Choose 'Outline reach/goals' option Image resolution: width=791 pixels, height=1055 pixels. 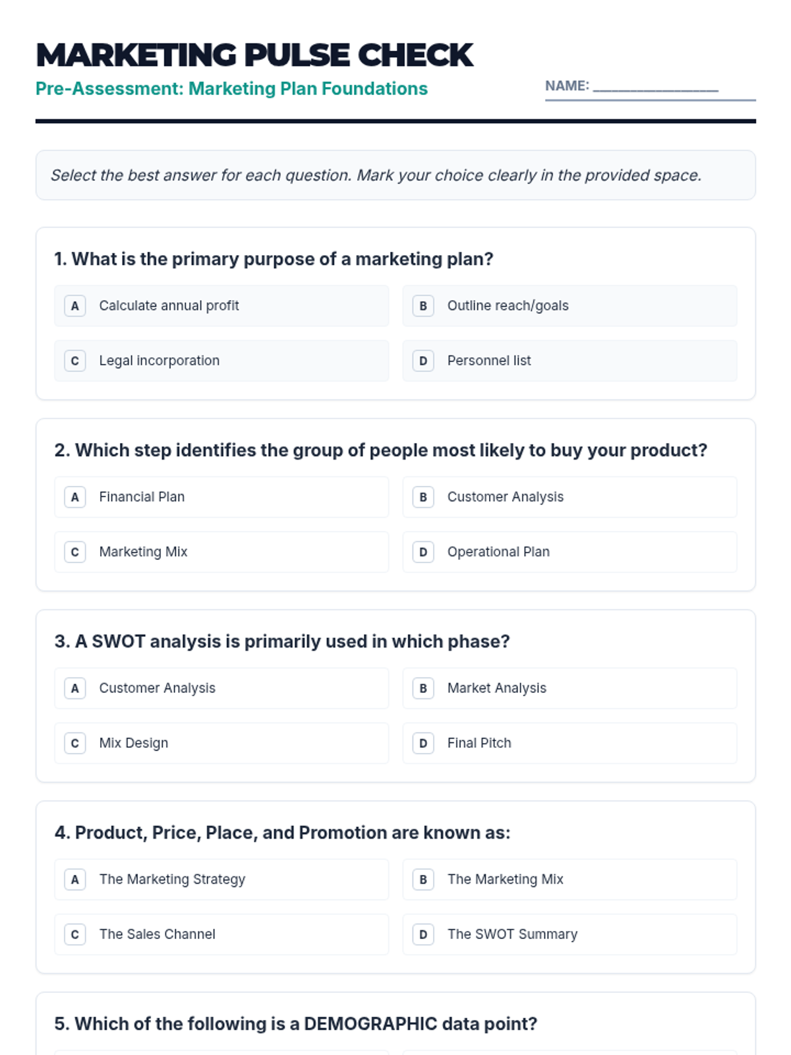coord(570,306)
